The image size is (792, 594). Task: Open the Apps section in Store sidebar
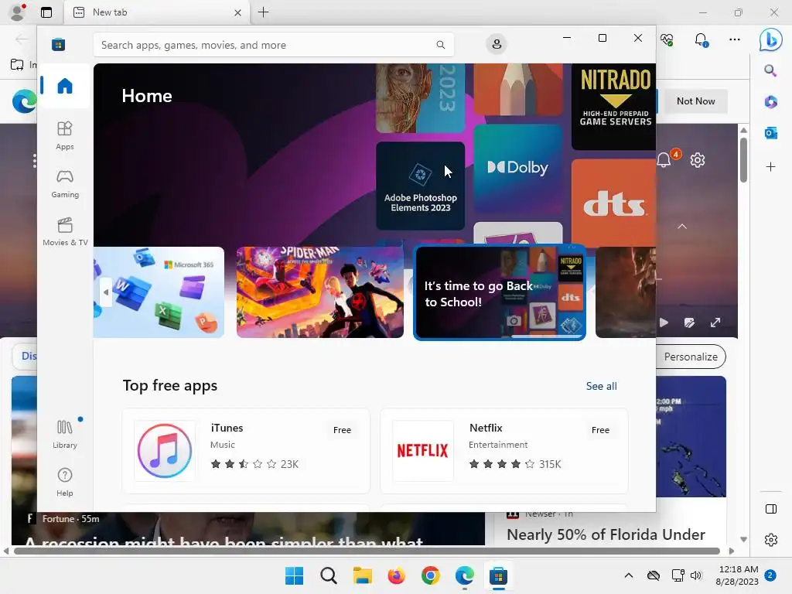pos(65,135)
